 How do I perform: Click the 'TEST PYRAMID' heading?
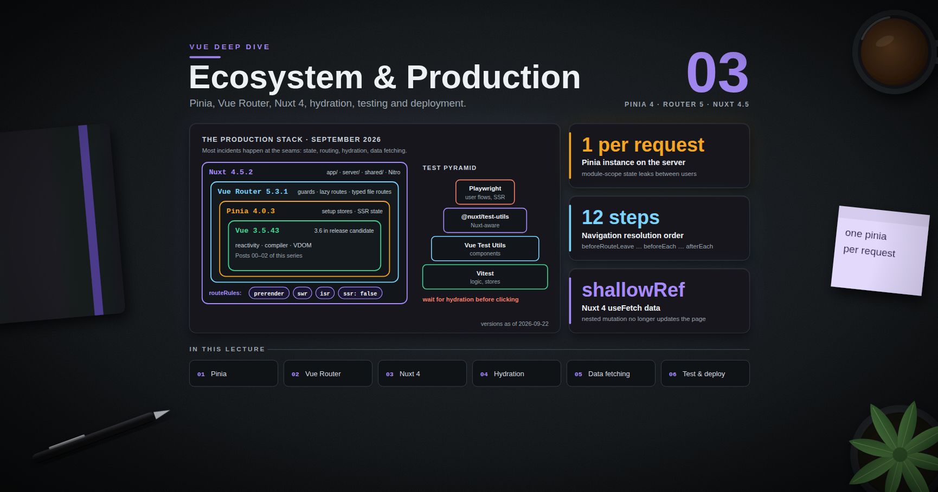click(449, 168)
